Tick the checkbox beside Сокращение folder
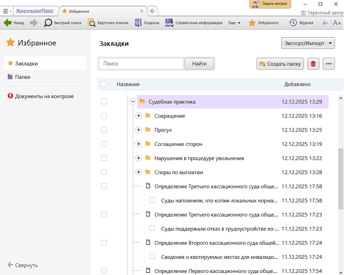The image size is (344, 275). [104, 116]
